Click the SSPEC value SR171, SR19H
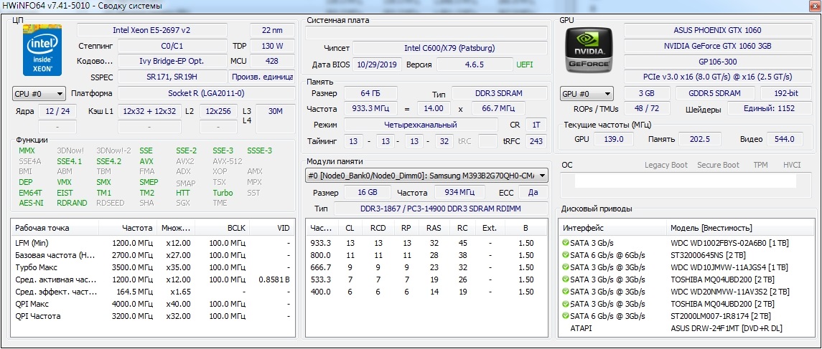This screenshot has width=822, height=349. pos(172,77)
